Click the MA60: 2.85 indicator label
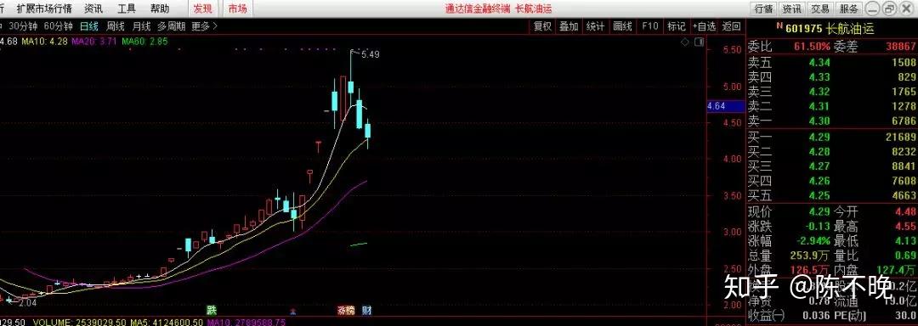This screenshot has width=918, height=326. (x=144, y=42)
